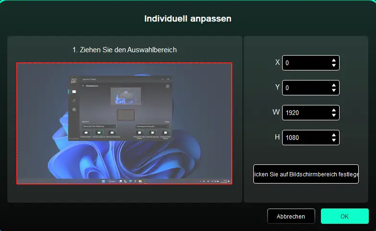Click into the Y coordinate field
Viewport: 376px width, 231px height.
(305, 88)
